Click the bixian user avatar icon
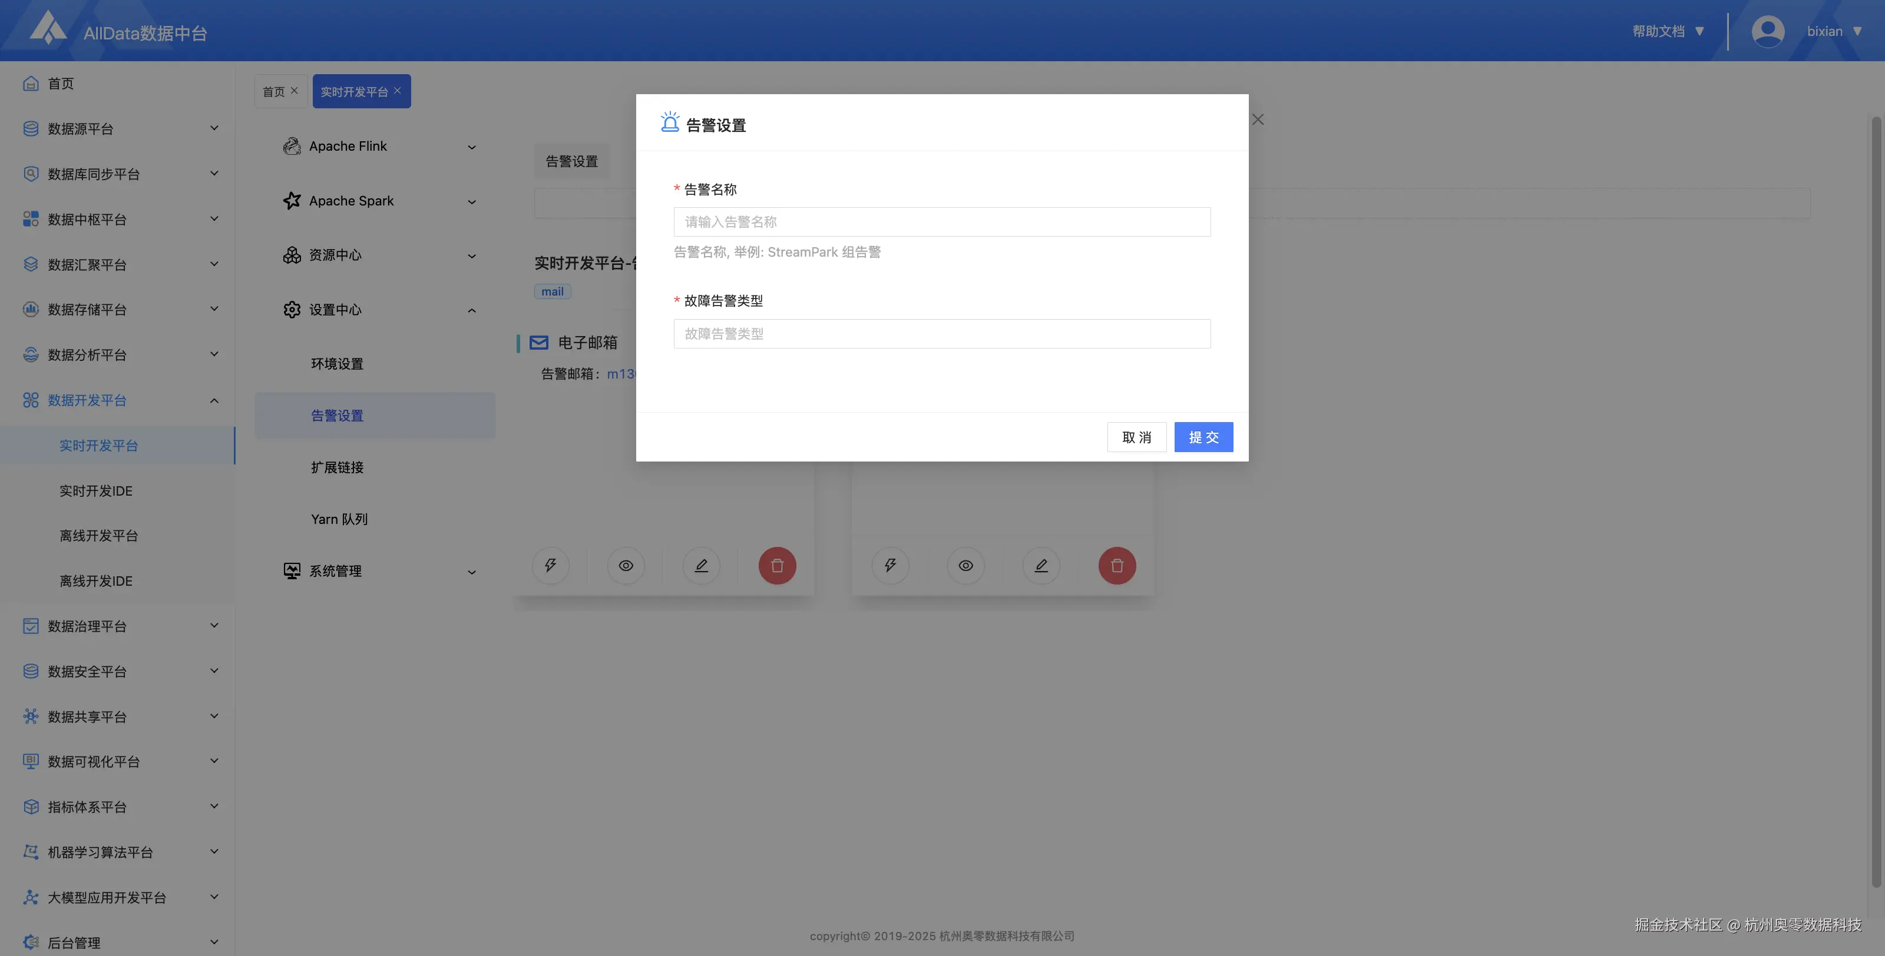This screenshot has height=956, width=1885. coord(1767,31)
